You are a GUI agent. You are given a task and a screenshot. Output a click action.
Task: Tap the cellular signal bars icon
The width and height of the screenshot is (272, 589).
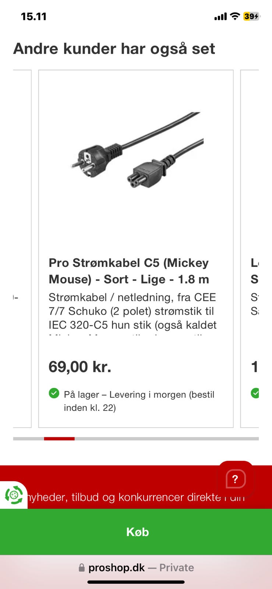click(x=220, y=17)
